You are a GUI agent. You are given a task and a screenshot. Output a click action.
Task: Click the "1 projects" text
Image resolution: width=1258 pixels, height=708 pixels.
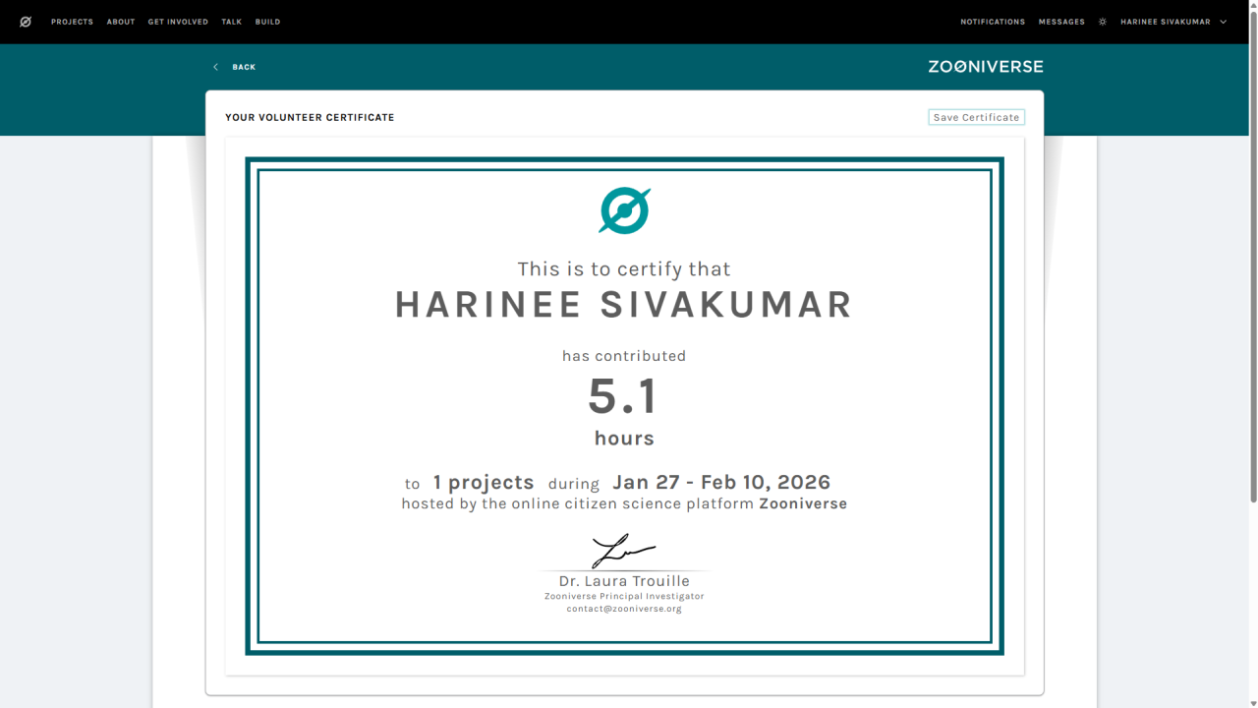pyautogui.click(x=484, y=483)
